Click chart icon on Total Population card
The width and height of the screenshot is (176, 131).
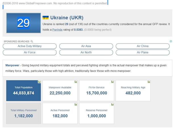[39, 82]
